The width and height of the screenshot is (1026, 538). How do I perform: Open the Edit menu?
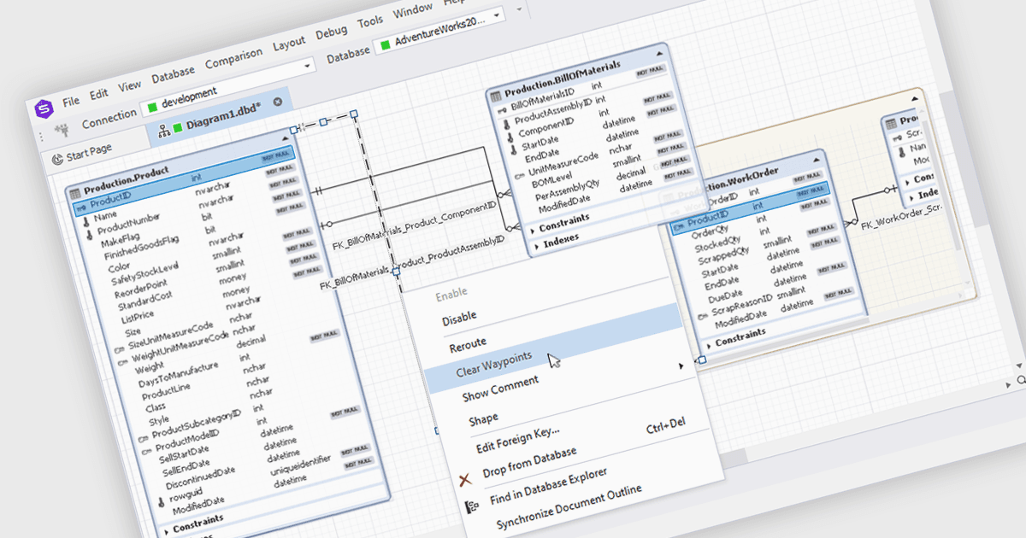[99, 92]
